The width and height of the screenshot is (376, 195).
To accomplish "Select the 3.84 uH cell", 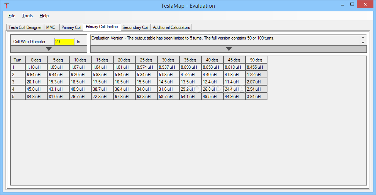I will pos(256,97).
